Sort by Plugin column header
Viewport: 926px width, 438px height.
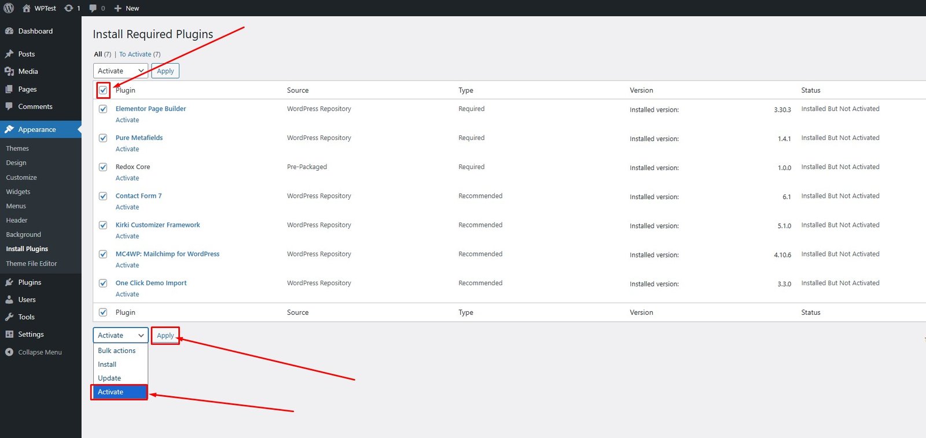(x=125, y=90)
